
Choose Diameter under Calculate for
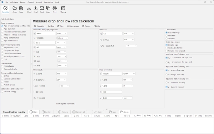point(170,38)
